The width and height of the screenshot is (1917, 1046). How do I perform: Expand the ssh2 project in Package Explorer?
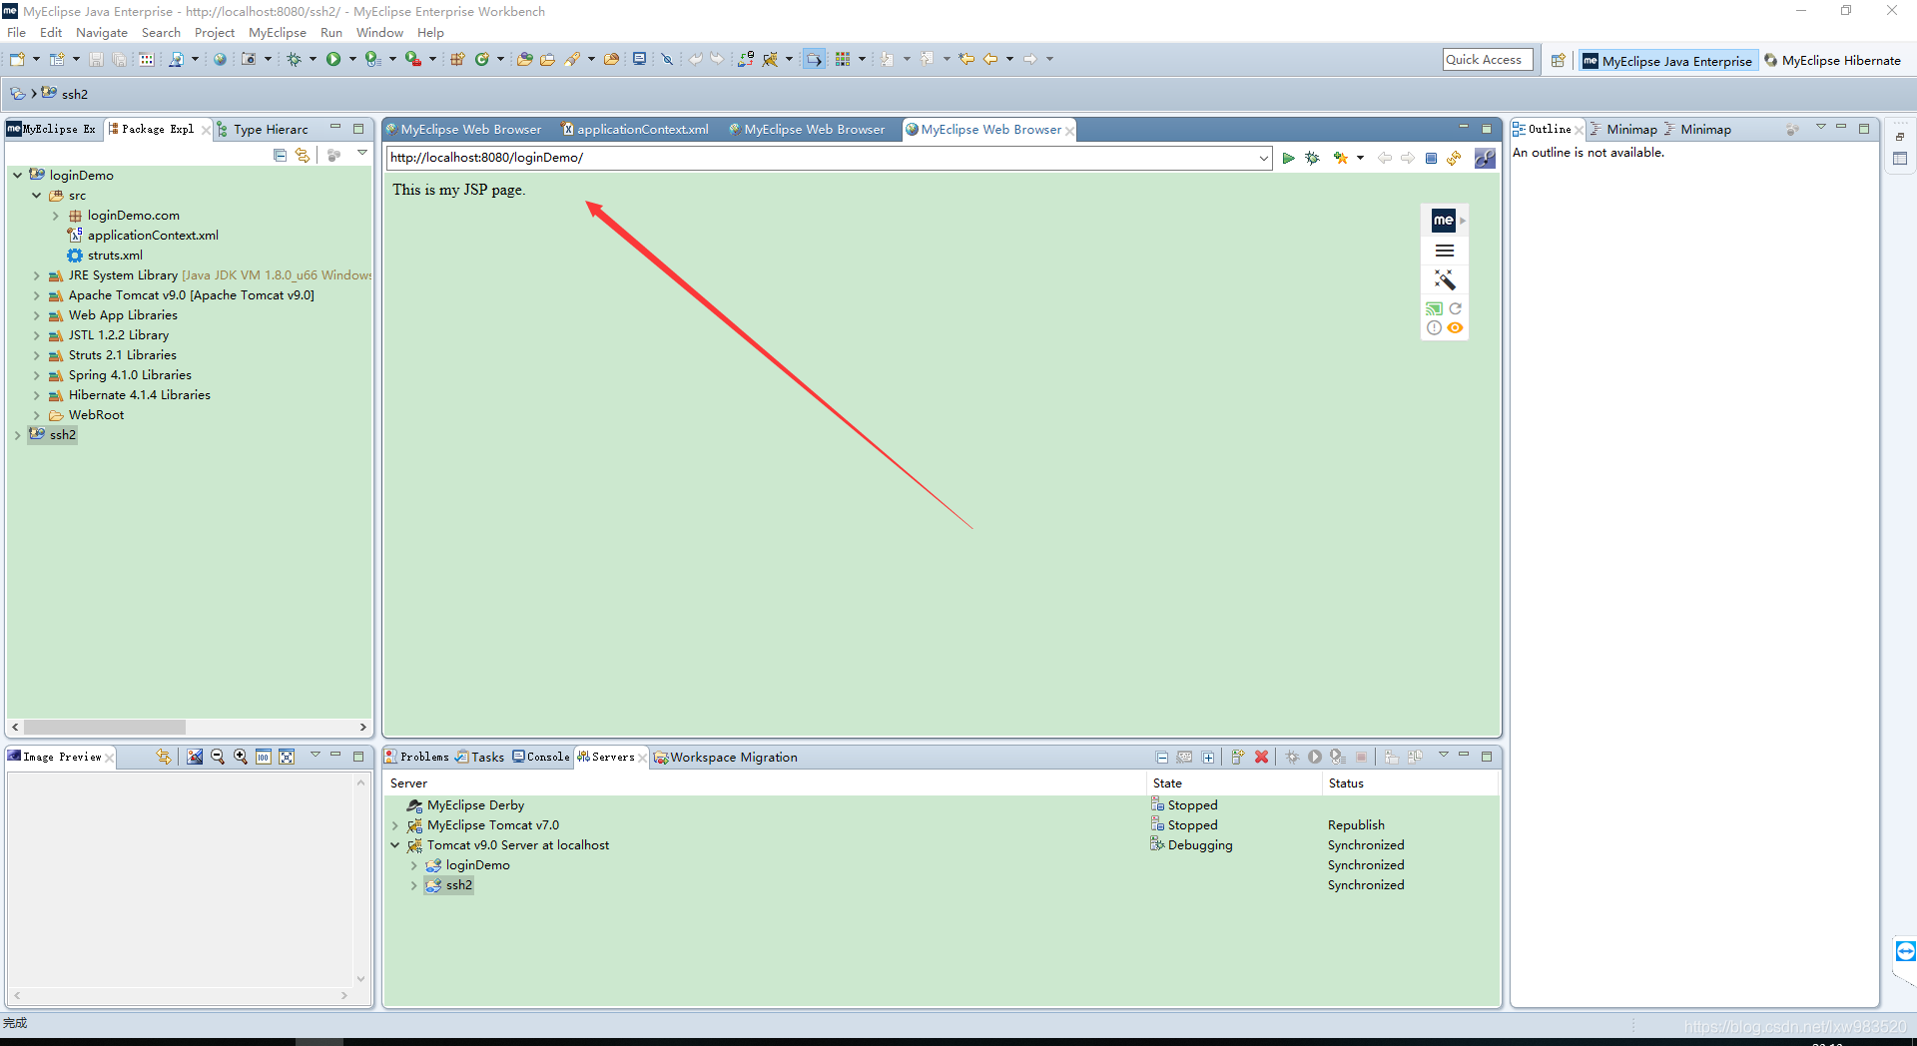pyautogui.click(x=18, y=435)
